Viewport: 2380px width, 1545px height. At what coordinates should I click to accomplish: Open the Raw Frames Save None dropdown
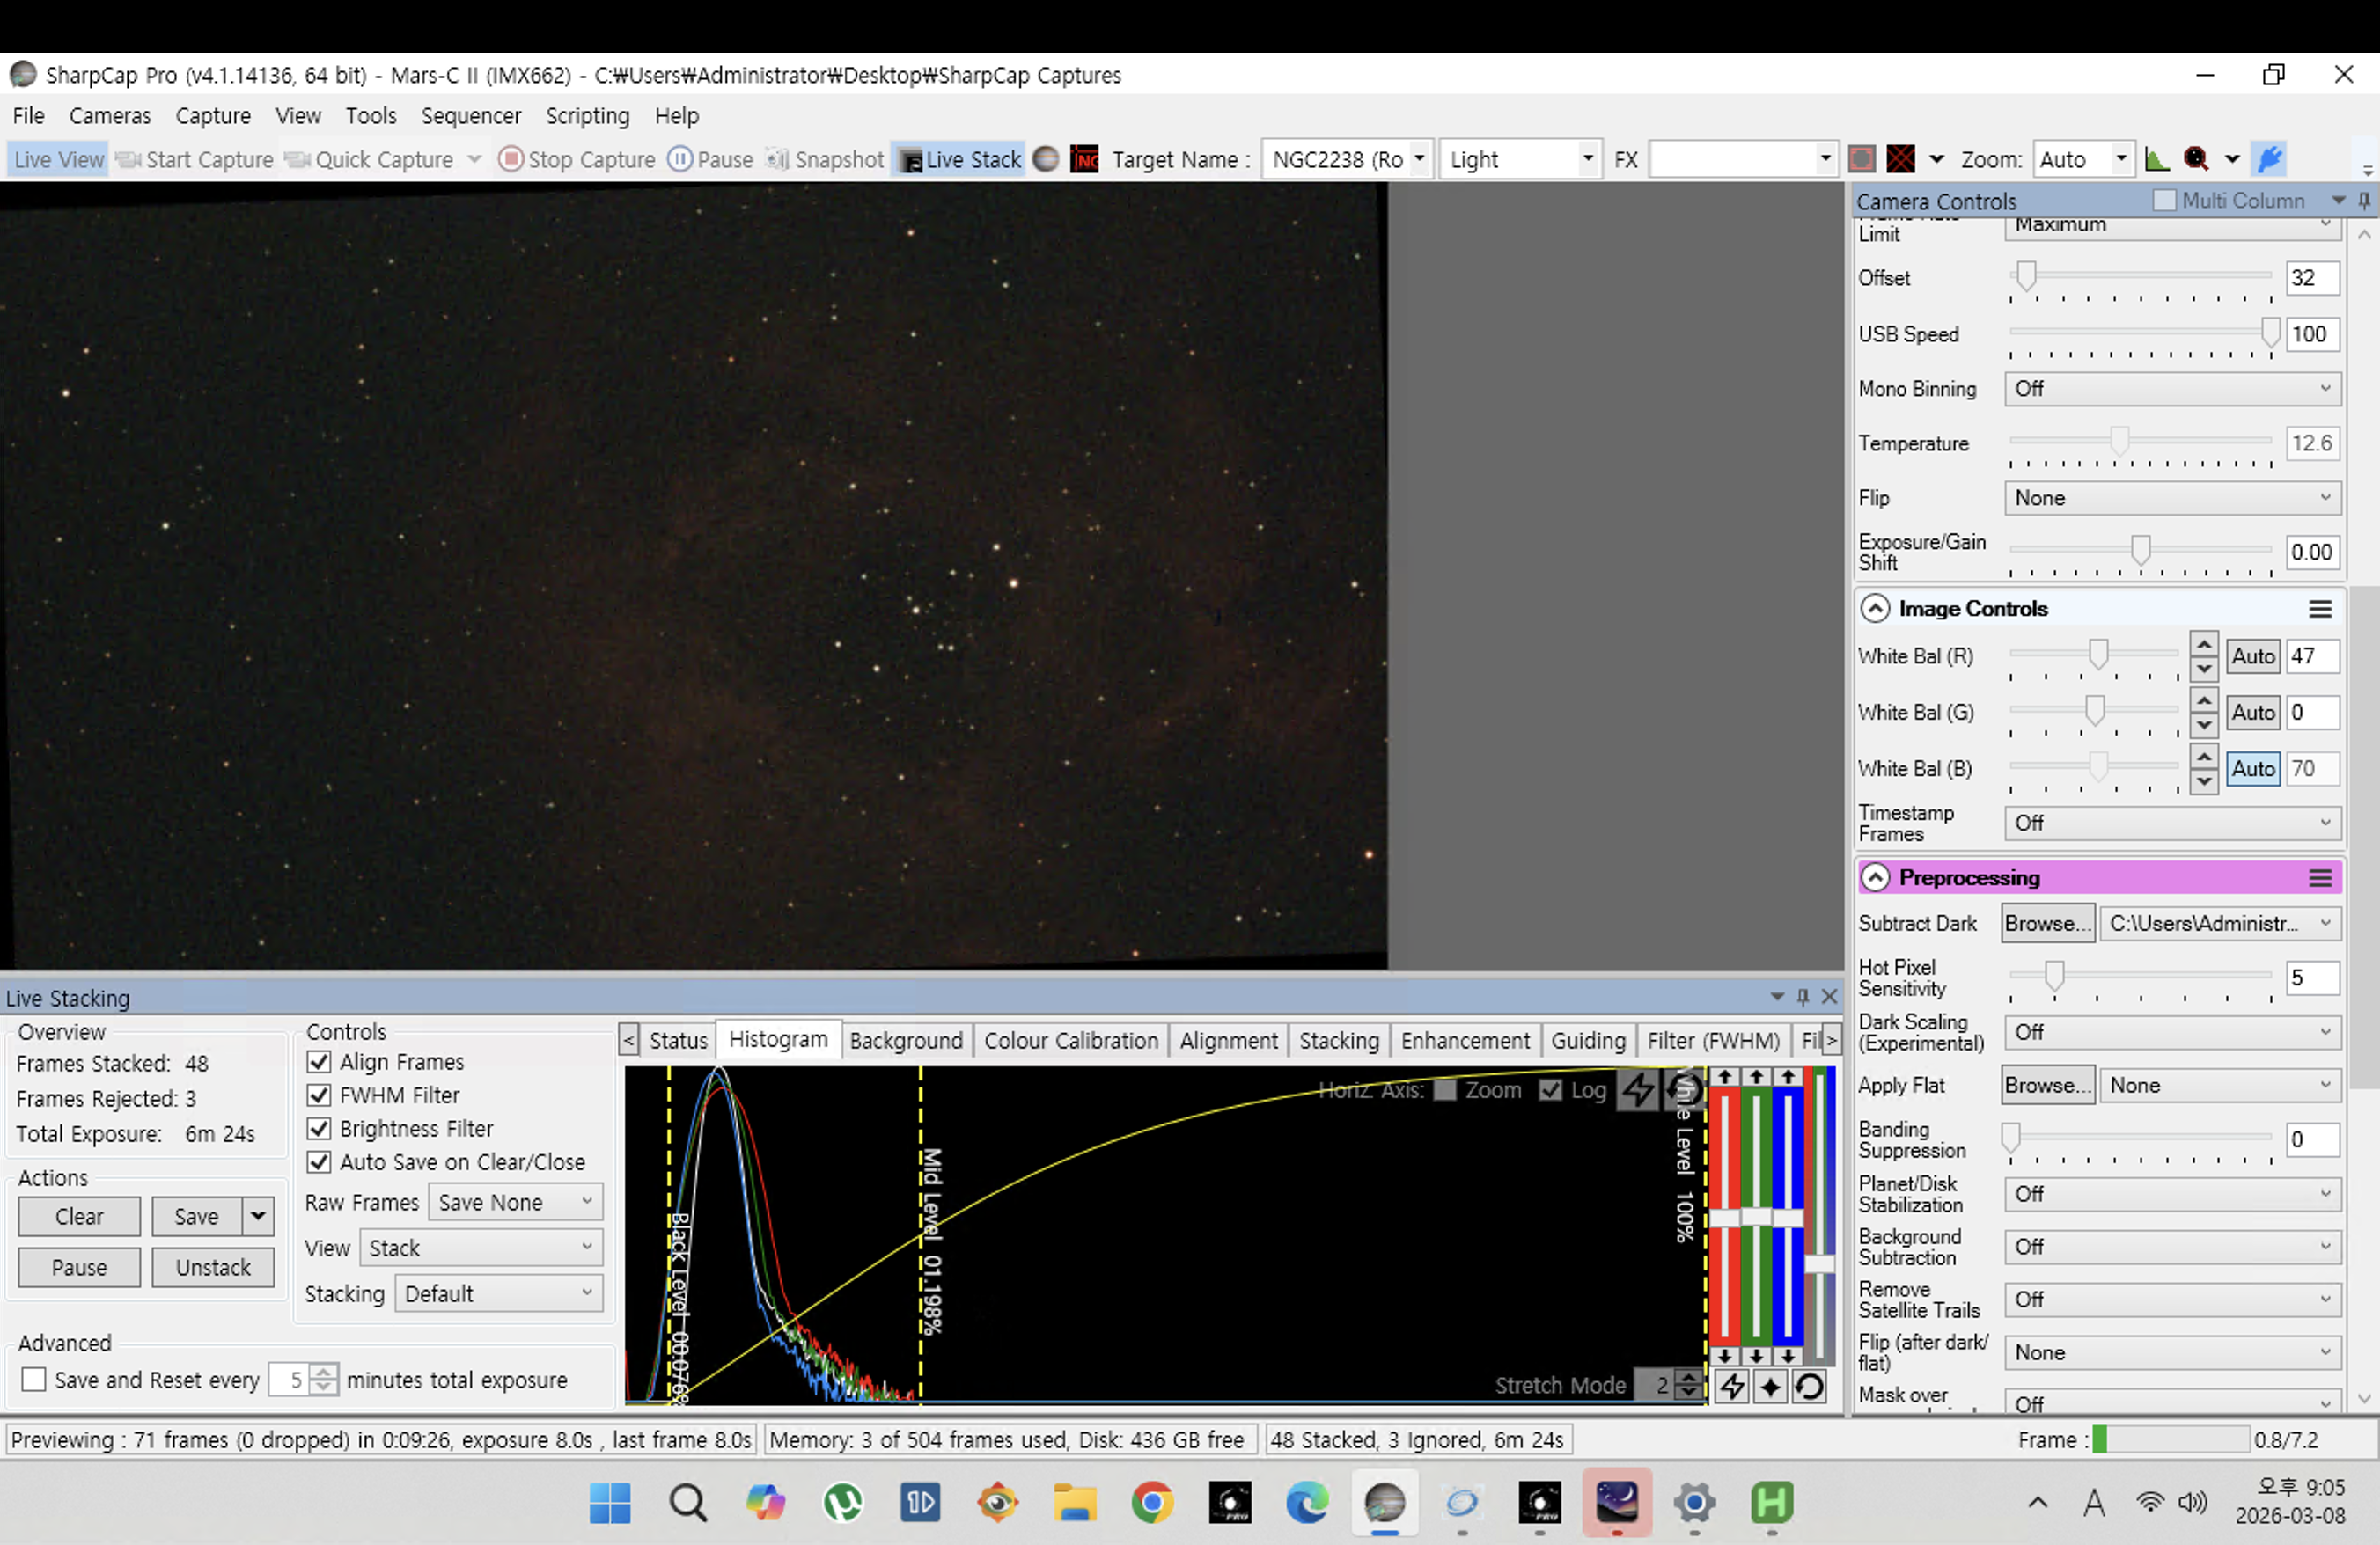pos(515,1202)
